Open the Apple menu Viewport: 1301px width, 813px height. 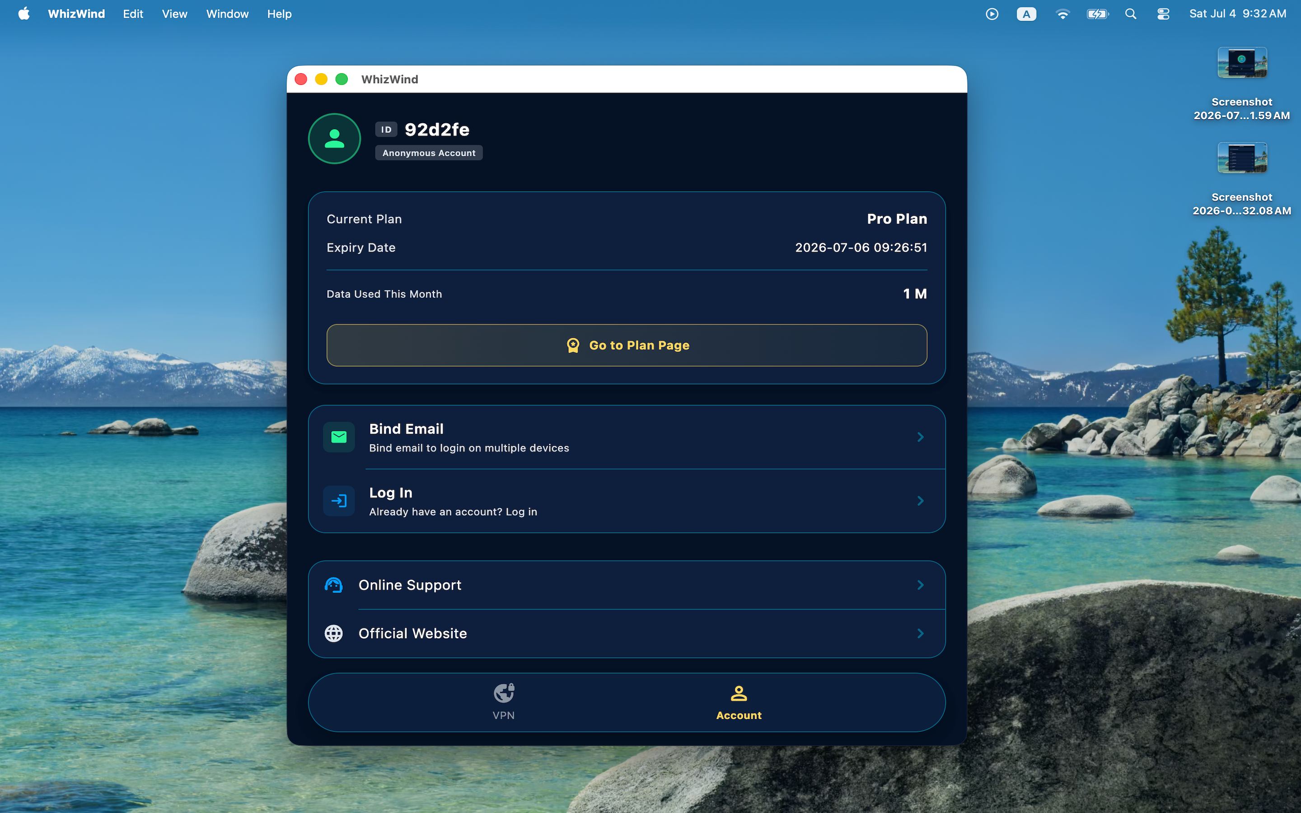(x=23, y=14)
